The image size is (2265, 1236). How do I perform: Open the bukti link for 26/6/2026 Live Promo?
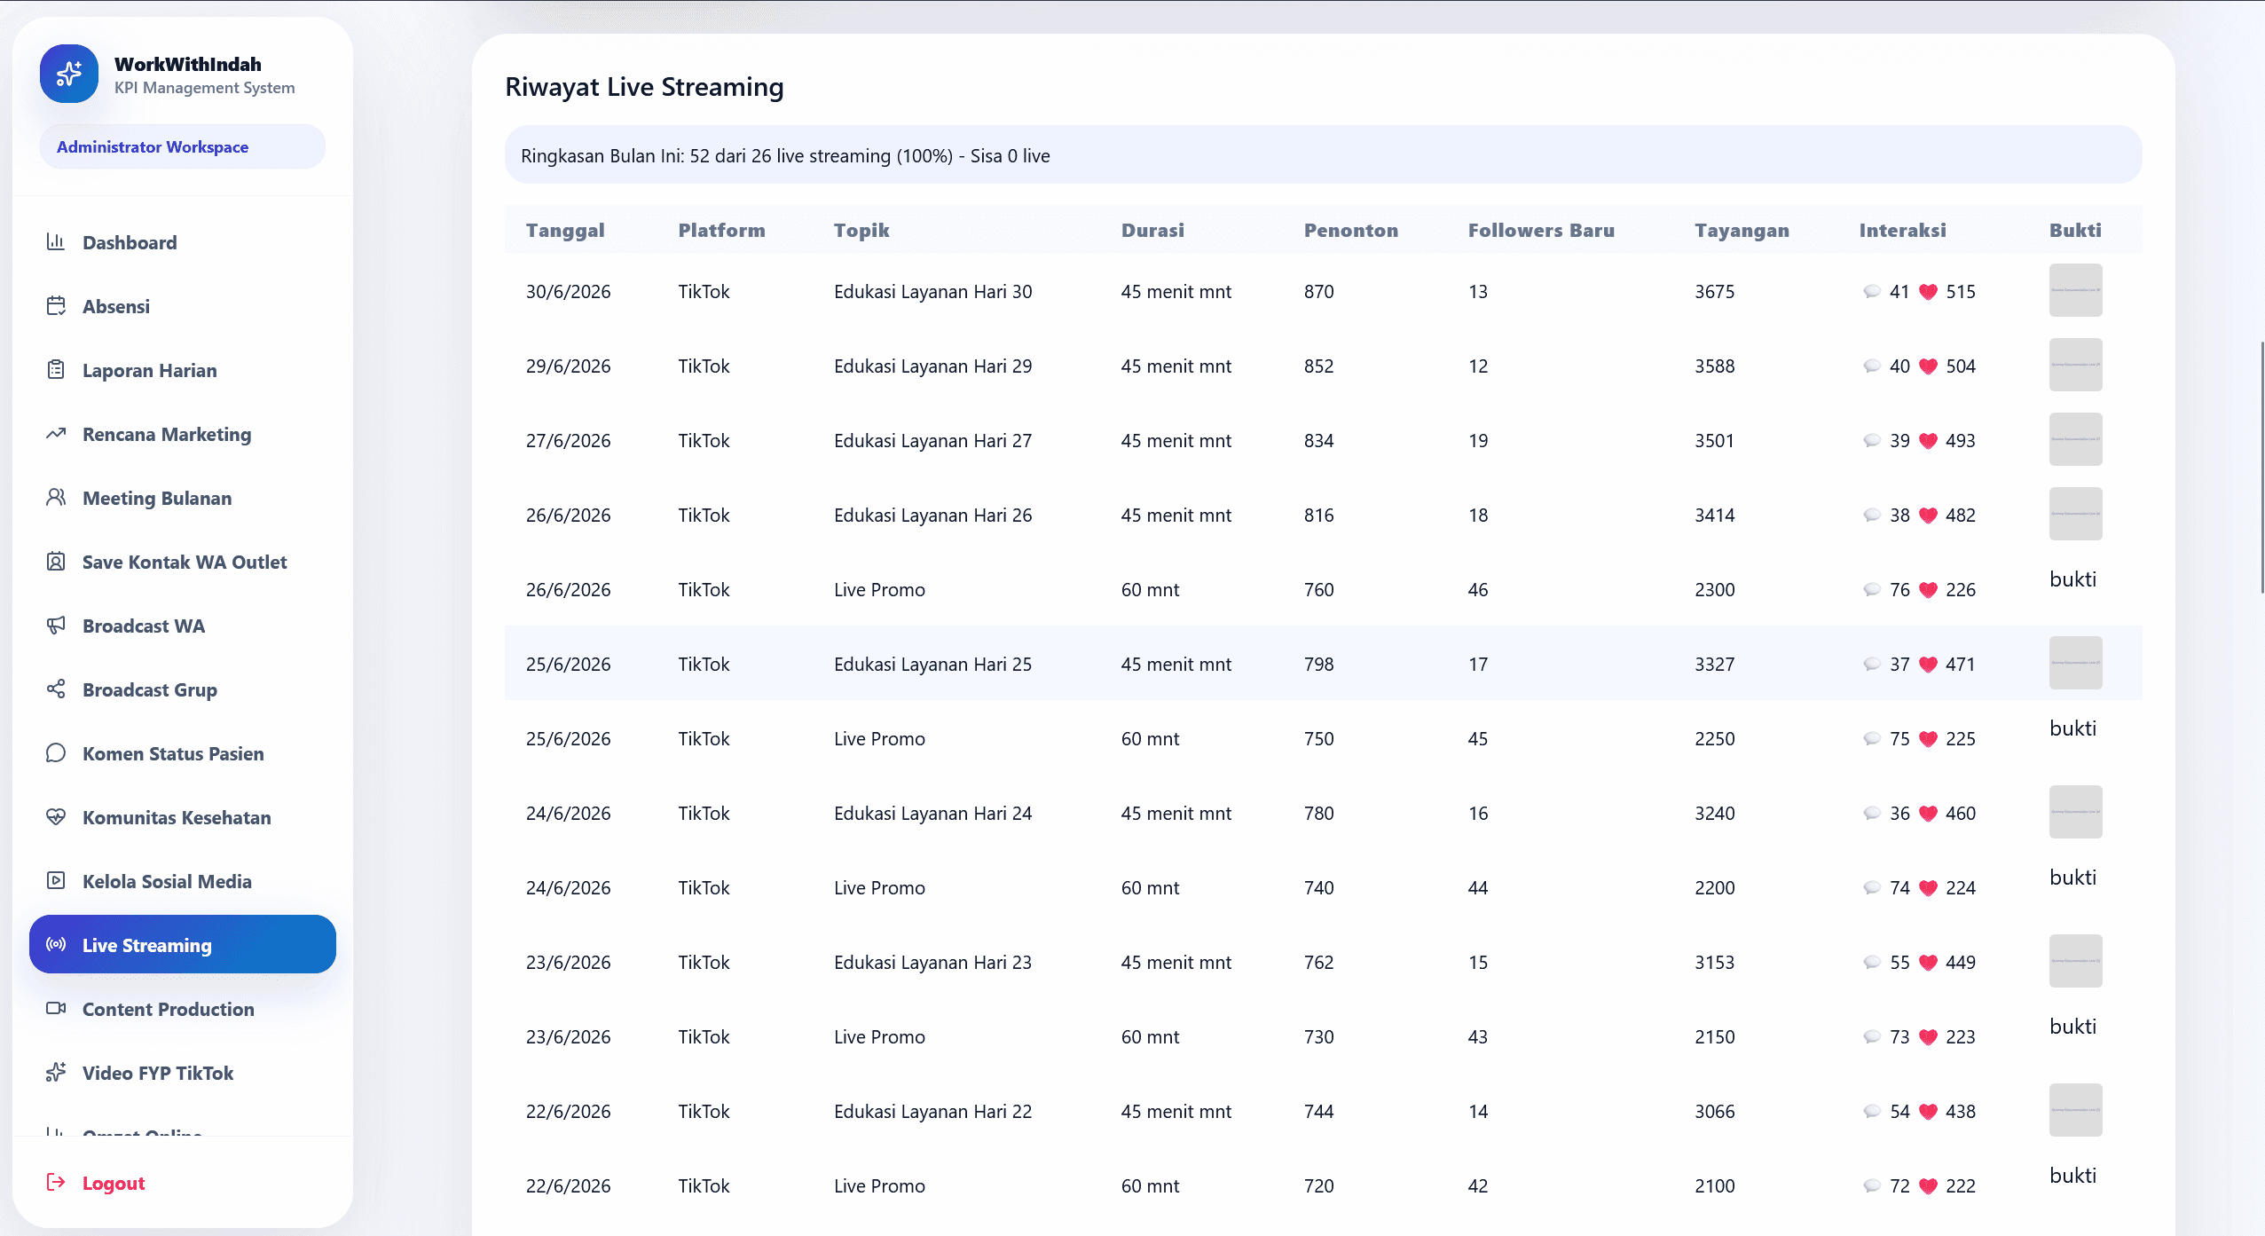(x=2072, y=579)
